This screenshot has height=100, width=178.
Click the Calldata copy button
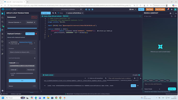[13, 70]
